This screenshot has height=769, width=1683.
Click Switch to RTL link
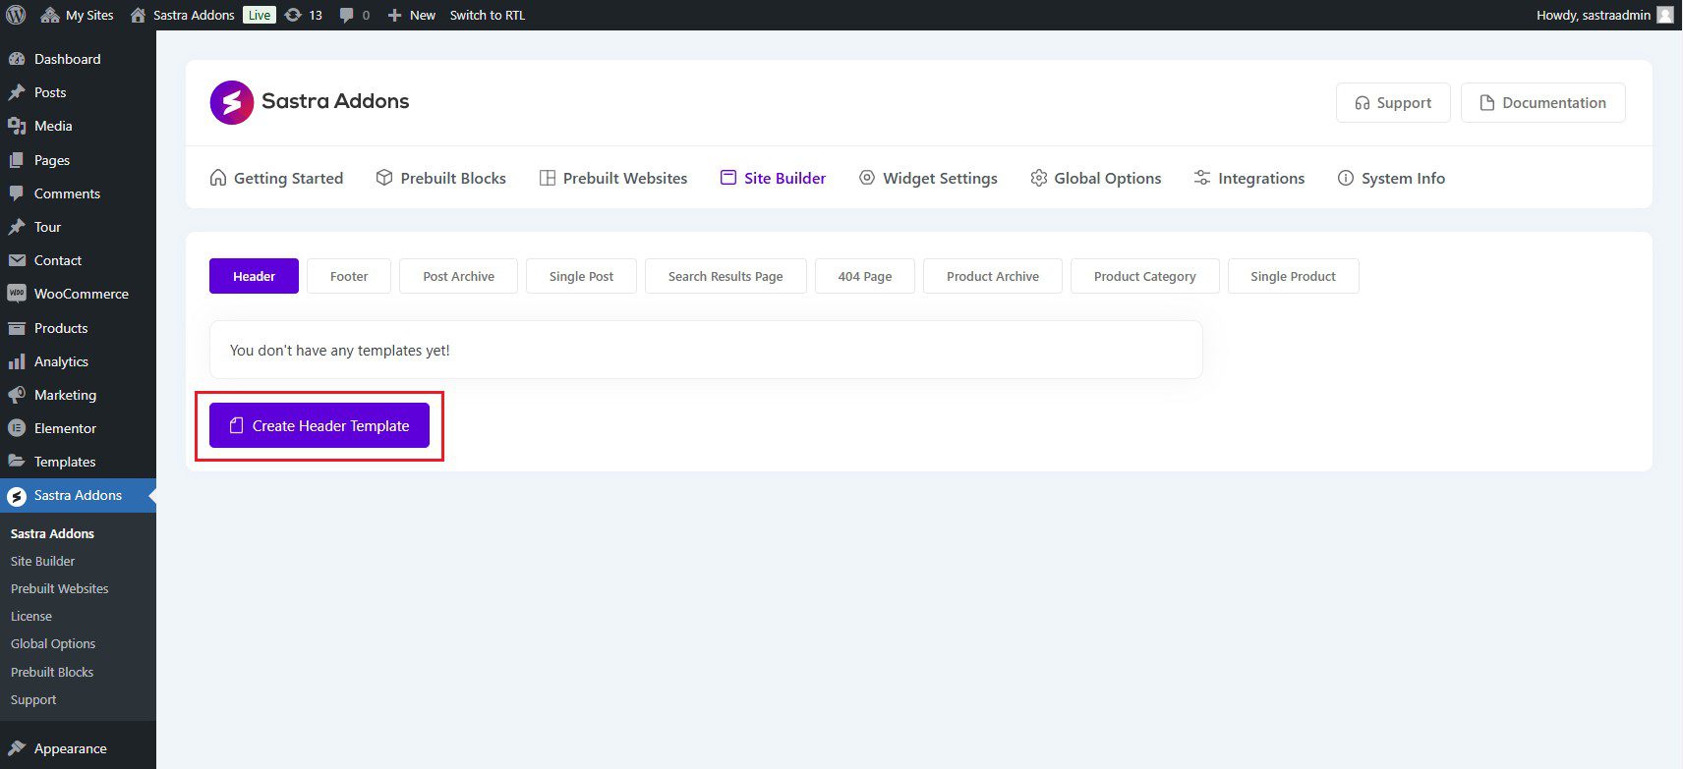click(487, 15)
